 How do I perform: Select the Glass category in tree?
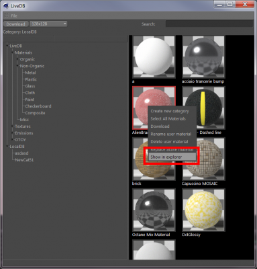tap(30, 86)
